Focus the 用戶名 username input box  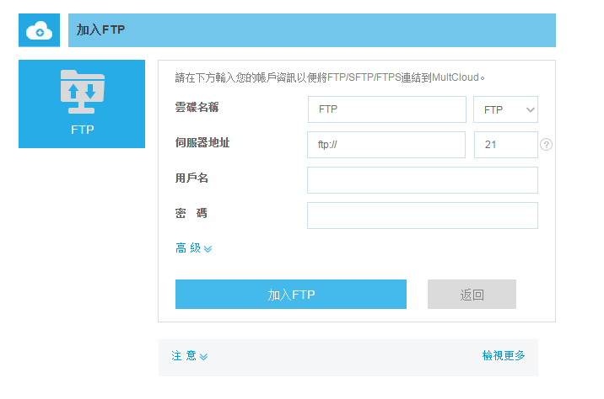(x=422, y=180)
